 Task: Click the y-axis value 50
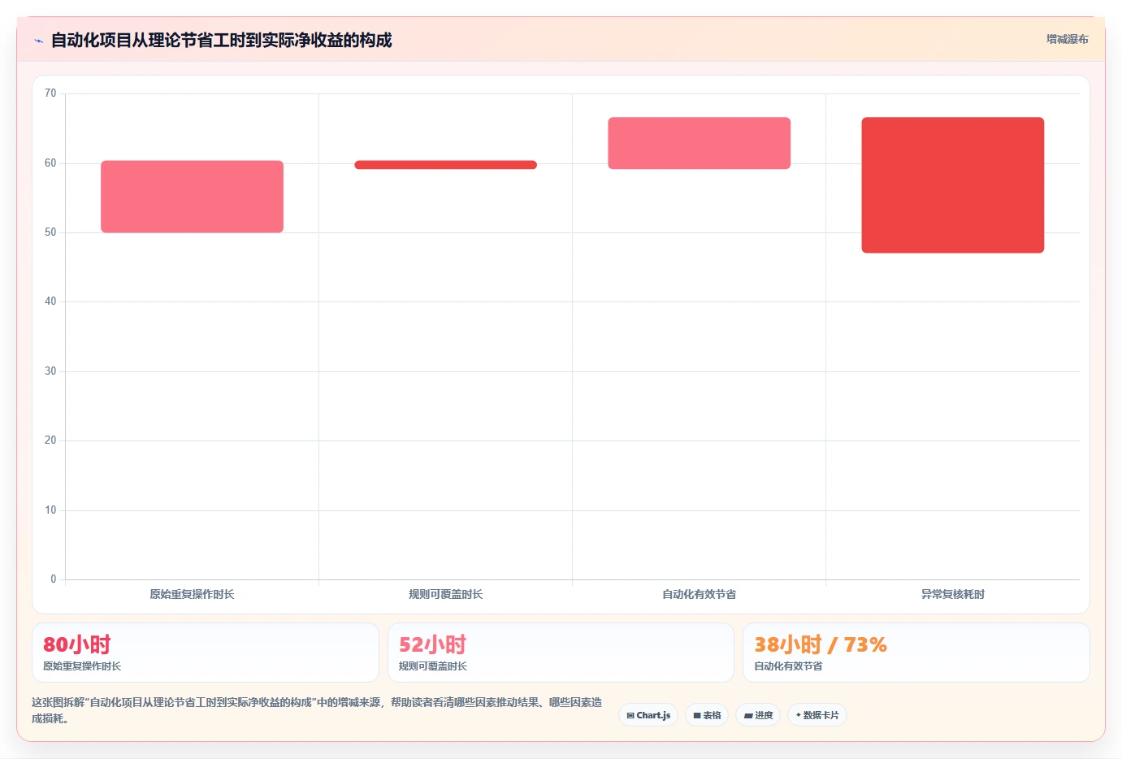click(x=50, y=232)
